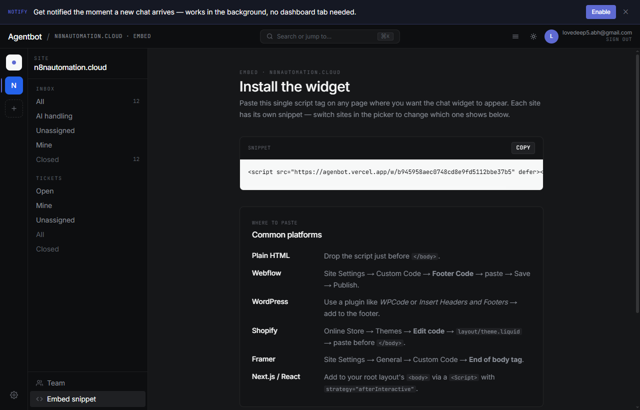Enable new chat notifications
The image size is (640, 410).
tap(600, 12)
